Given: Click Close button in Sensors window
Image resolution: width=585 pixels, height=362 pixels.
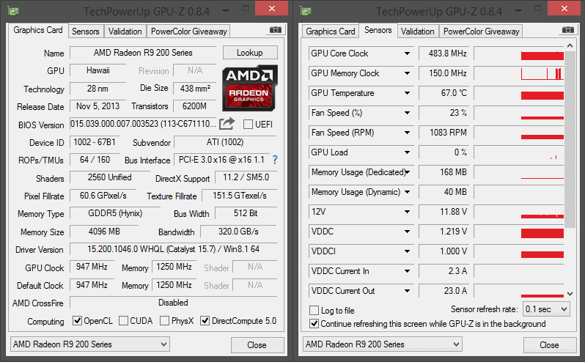Looking at the screenshot, I should coord(550,345).
